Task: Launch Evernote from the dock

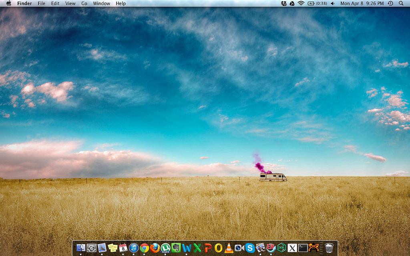Action: 176,248
